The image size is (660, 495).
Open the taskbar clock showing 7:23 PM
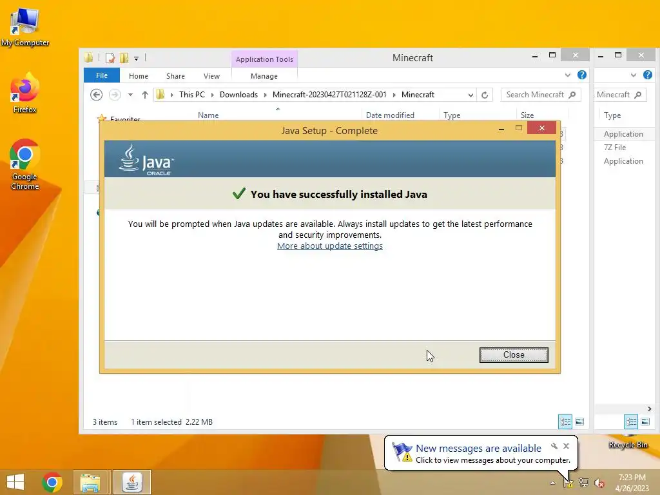point(632,482)
